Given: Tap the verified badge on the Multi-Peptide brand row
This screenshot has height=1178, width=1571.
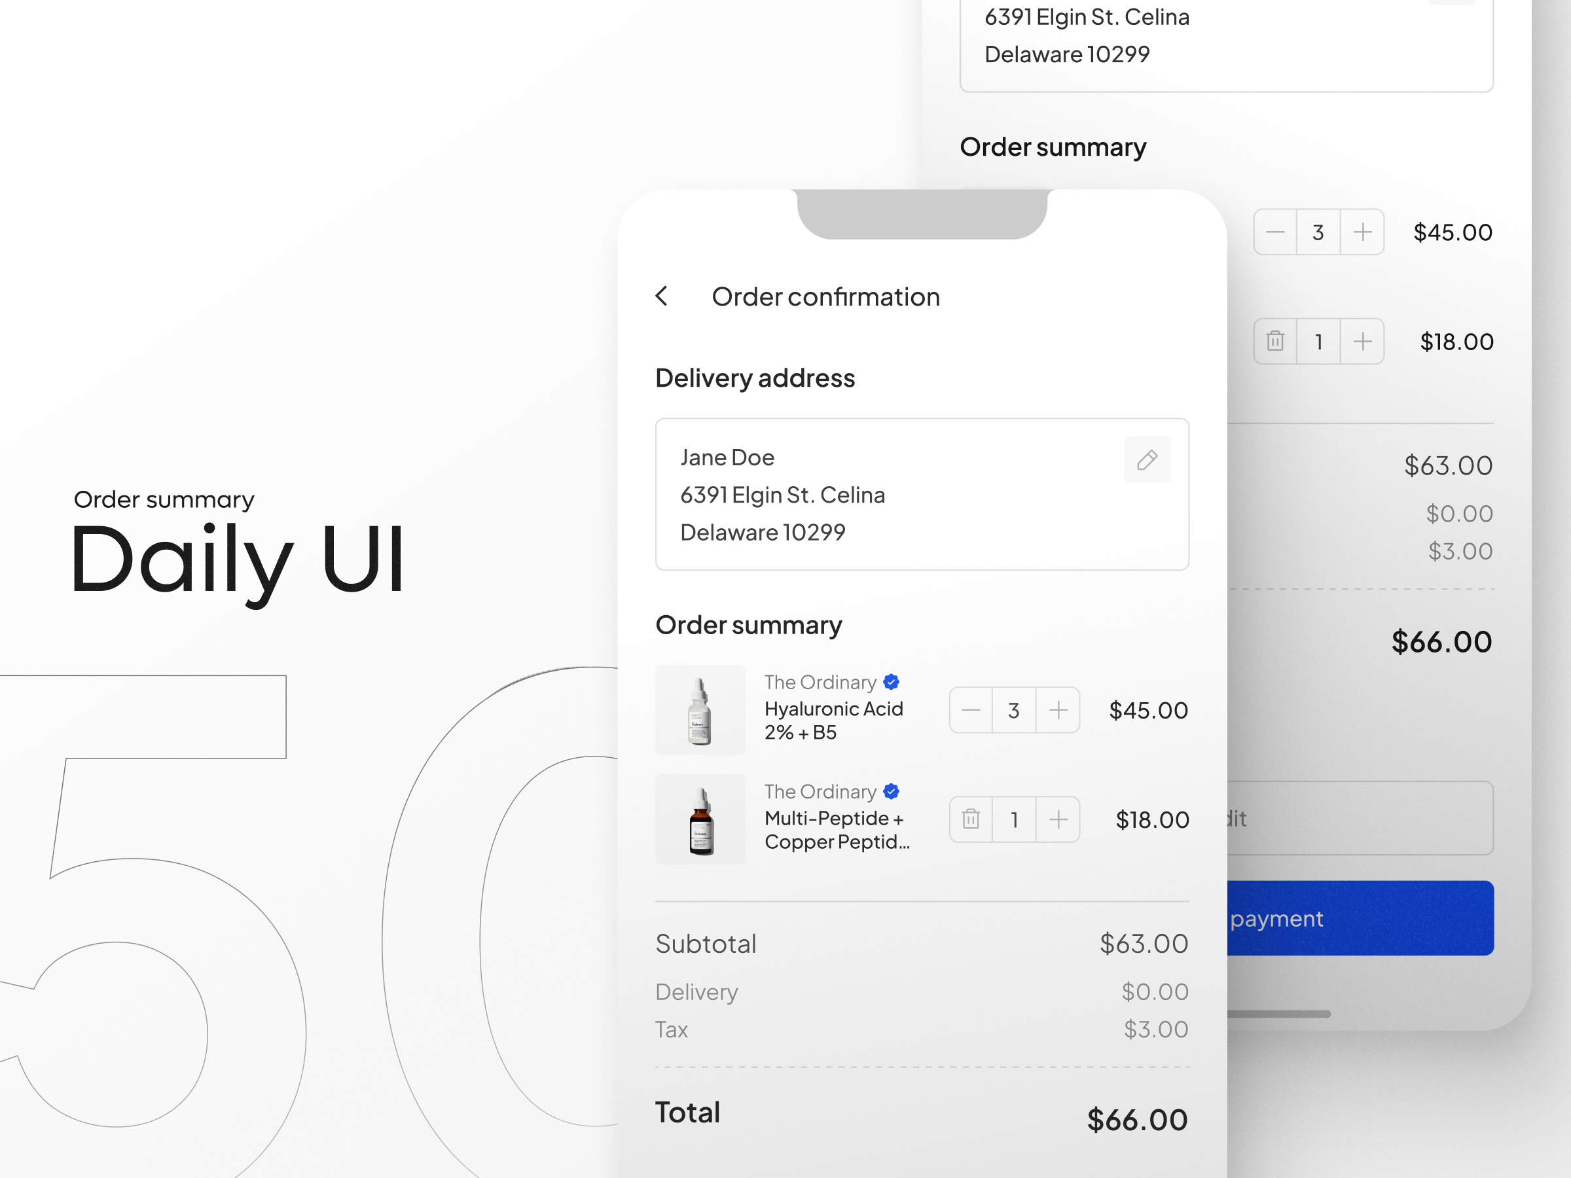Looking at the screenshot, I should (x=892, y=791).
